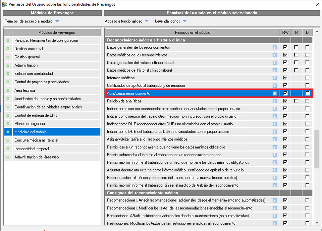Open Acceso a funcionalidad dropdown
The image size is (322, 231).
point(146,21)
